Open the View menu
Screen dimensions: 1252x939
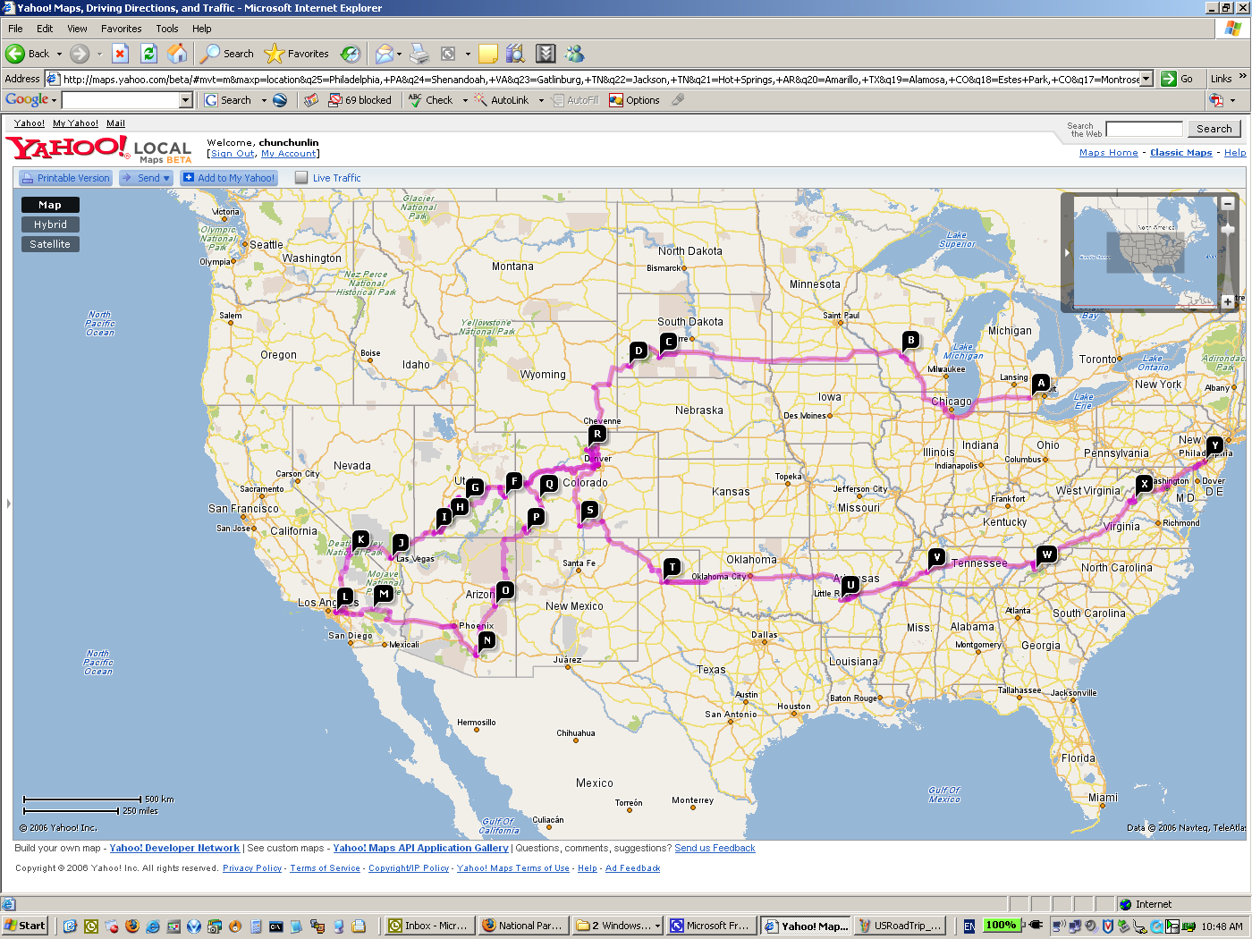(x=77, y=29)
